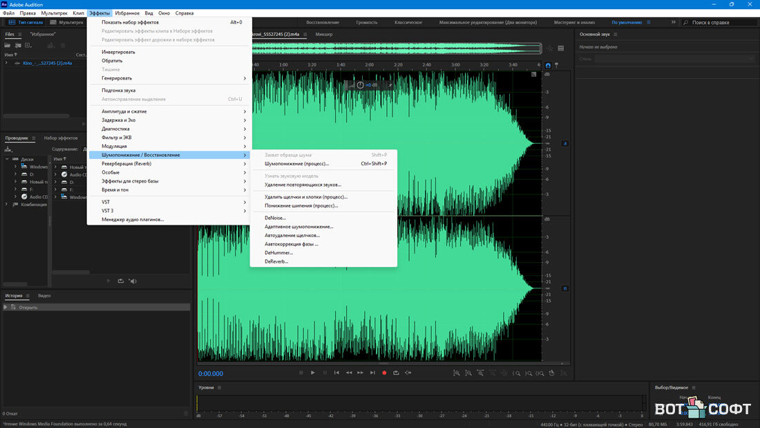Toggle the right channel R button
The width and height of the screenshot is (760, 428).
coord(565,288)
